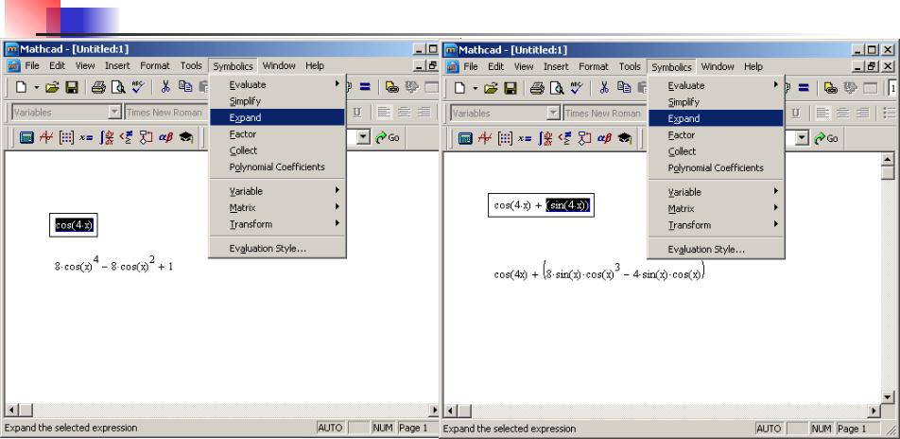Viewport: 900px width, 439px height.
Task: Open Graph palette in left Mathcad window
Action: pyautogui.click(x=46, y=138)
